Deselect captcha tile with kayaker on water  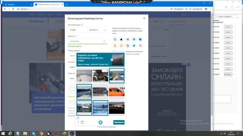100,108
